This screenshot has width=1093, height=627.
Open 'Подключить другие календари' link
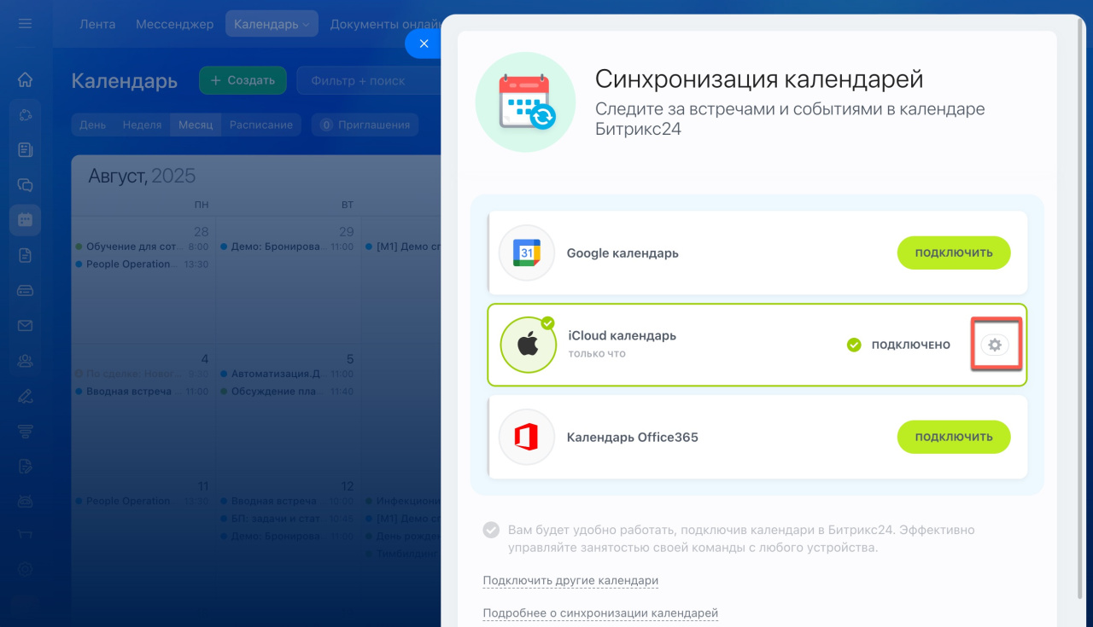click(x=570, y=581)
